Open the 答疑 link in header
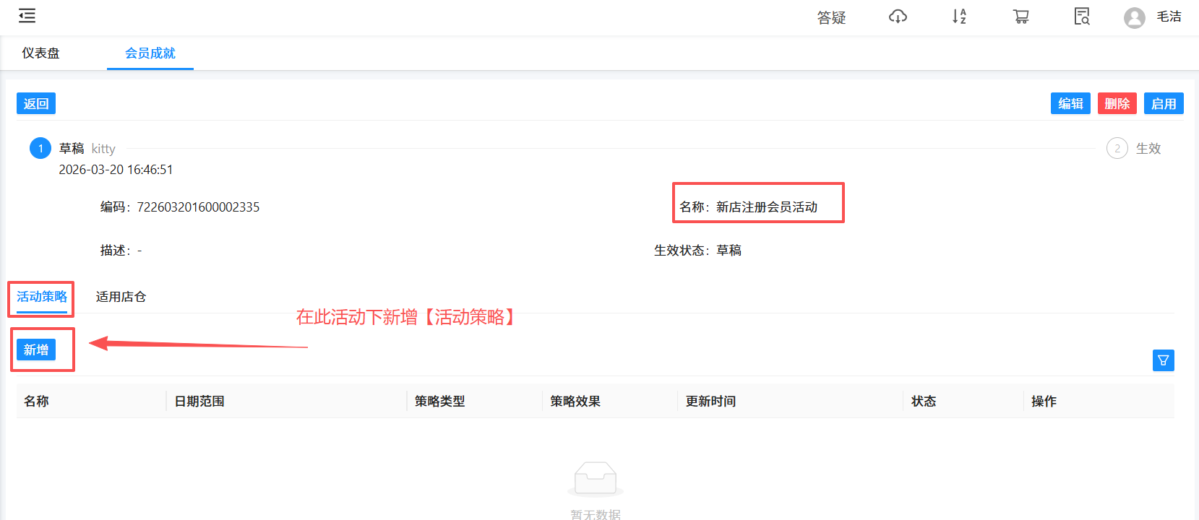The image size is (1199, 520). 831,17
